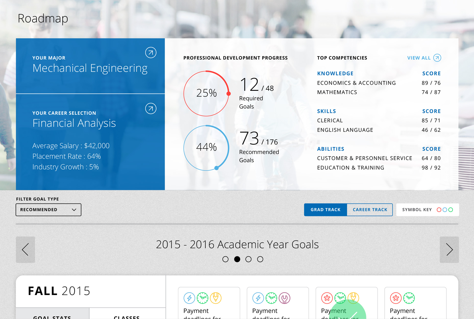The height and width of the screenshot is (319, 474).
Task: Click red circle in Symbol Key
Action: (x=439, y=210)
